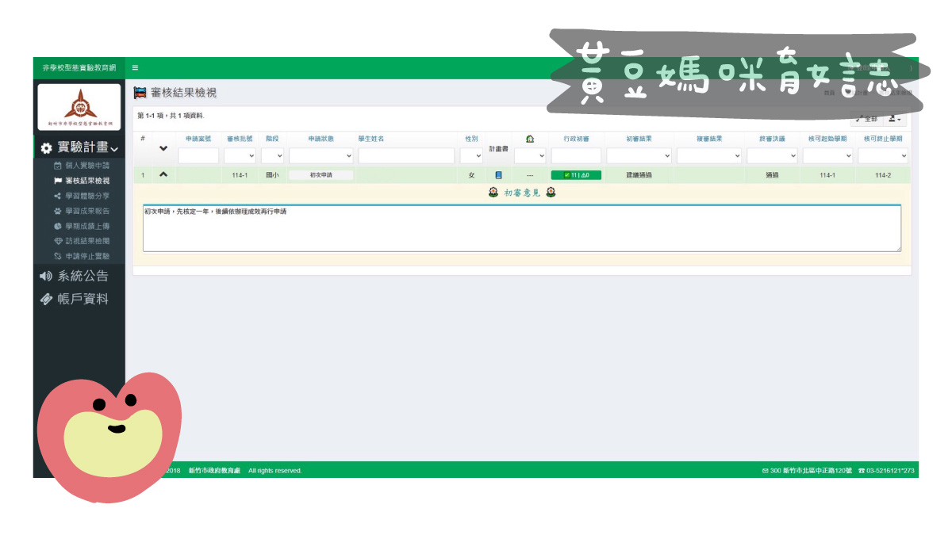Open 訪視結果檢閱 sidebar item
This screenshot has height=535, width=952.
(x=81, y=241)
